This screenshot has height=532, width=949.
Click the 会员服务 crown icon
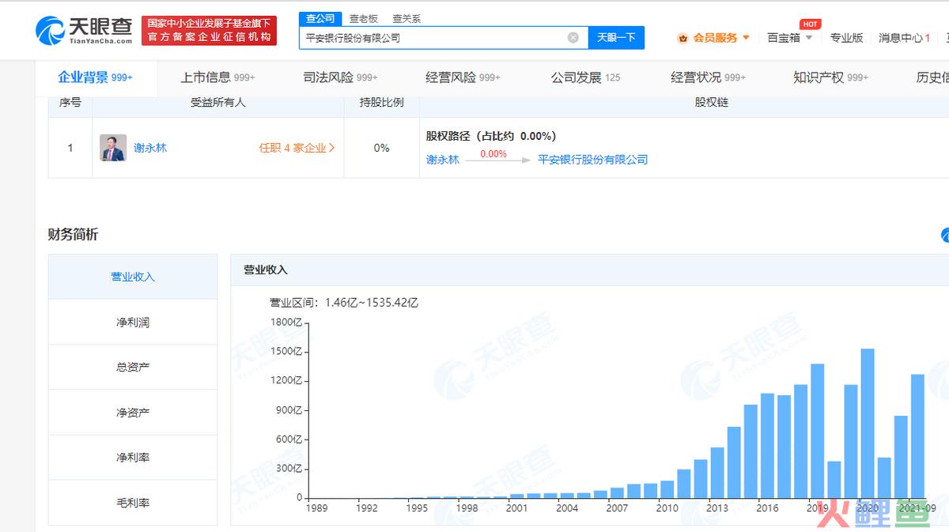tap(682, 38)
